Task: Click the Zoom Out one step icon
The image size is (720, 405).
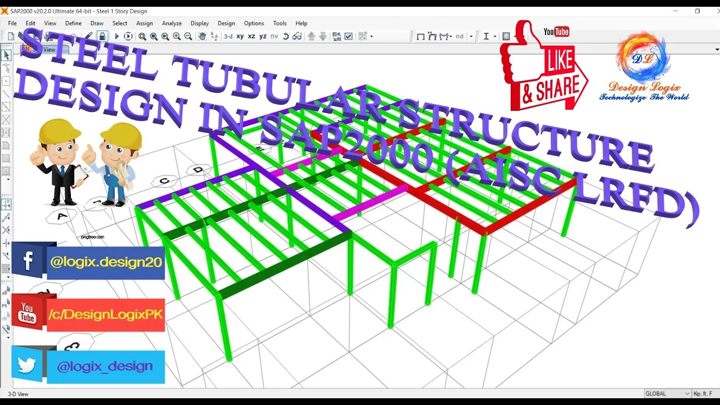Action: coord(188,37)
